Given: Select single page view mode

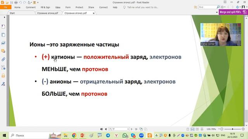Looking at the screenshot, I should 188,129.
